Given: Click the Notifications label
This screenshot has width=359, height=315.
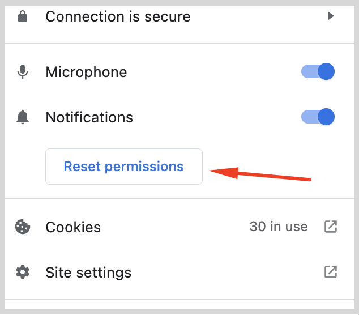Looking at the screenshot, I should (89, 117).
